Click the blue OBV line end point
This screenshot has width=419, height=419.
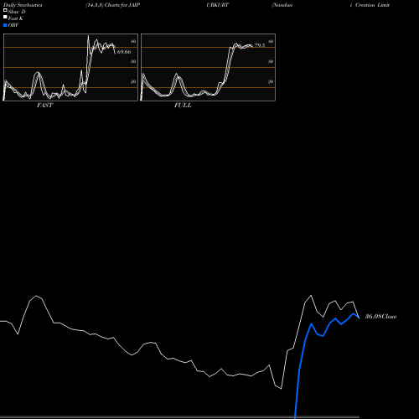pos(359,318)
